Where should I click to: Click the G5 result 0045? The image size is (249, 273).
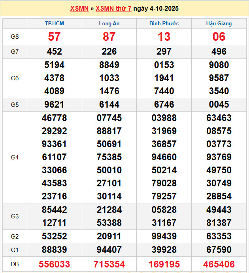coord(219,104)
